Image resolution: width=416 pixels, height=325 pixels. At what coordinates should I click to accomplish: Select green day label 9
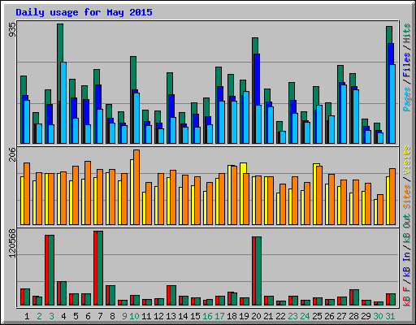coord(124,316)
